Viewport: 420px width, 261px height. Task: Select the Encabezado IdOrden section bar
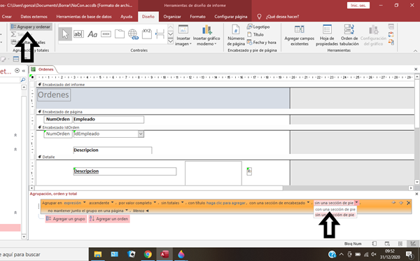[x=225, y=127]
